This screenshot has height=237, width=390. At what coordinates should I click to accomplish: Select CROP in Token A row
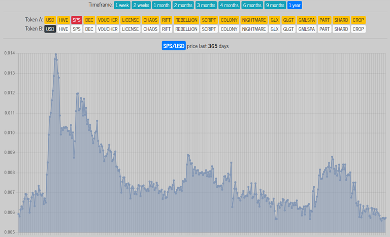[x=358, y=20]
